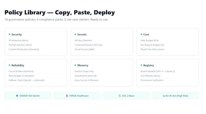The height and width of the screenshot is (114, 206).
Task: Choose Credential Rotation (90-Day) policy
Action: tap(88, 45)
